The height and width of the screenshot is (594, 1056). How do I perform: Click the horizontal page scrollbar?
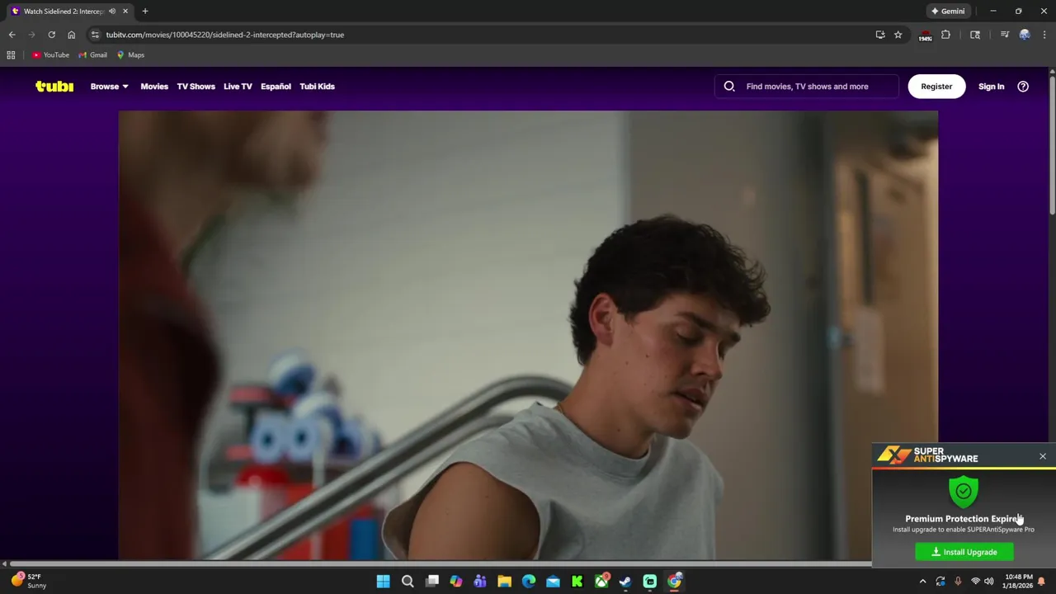pyautogui.click(x=441, y=563)
